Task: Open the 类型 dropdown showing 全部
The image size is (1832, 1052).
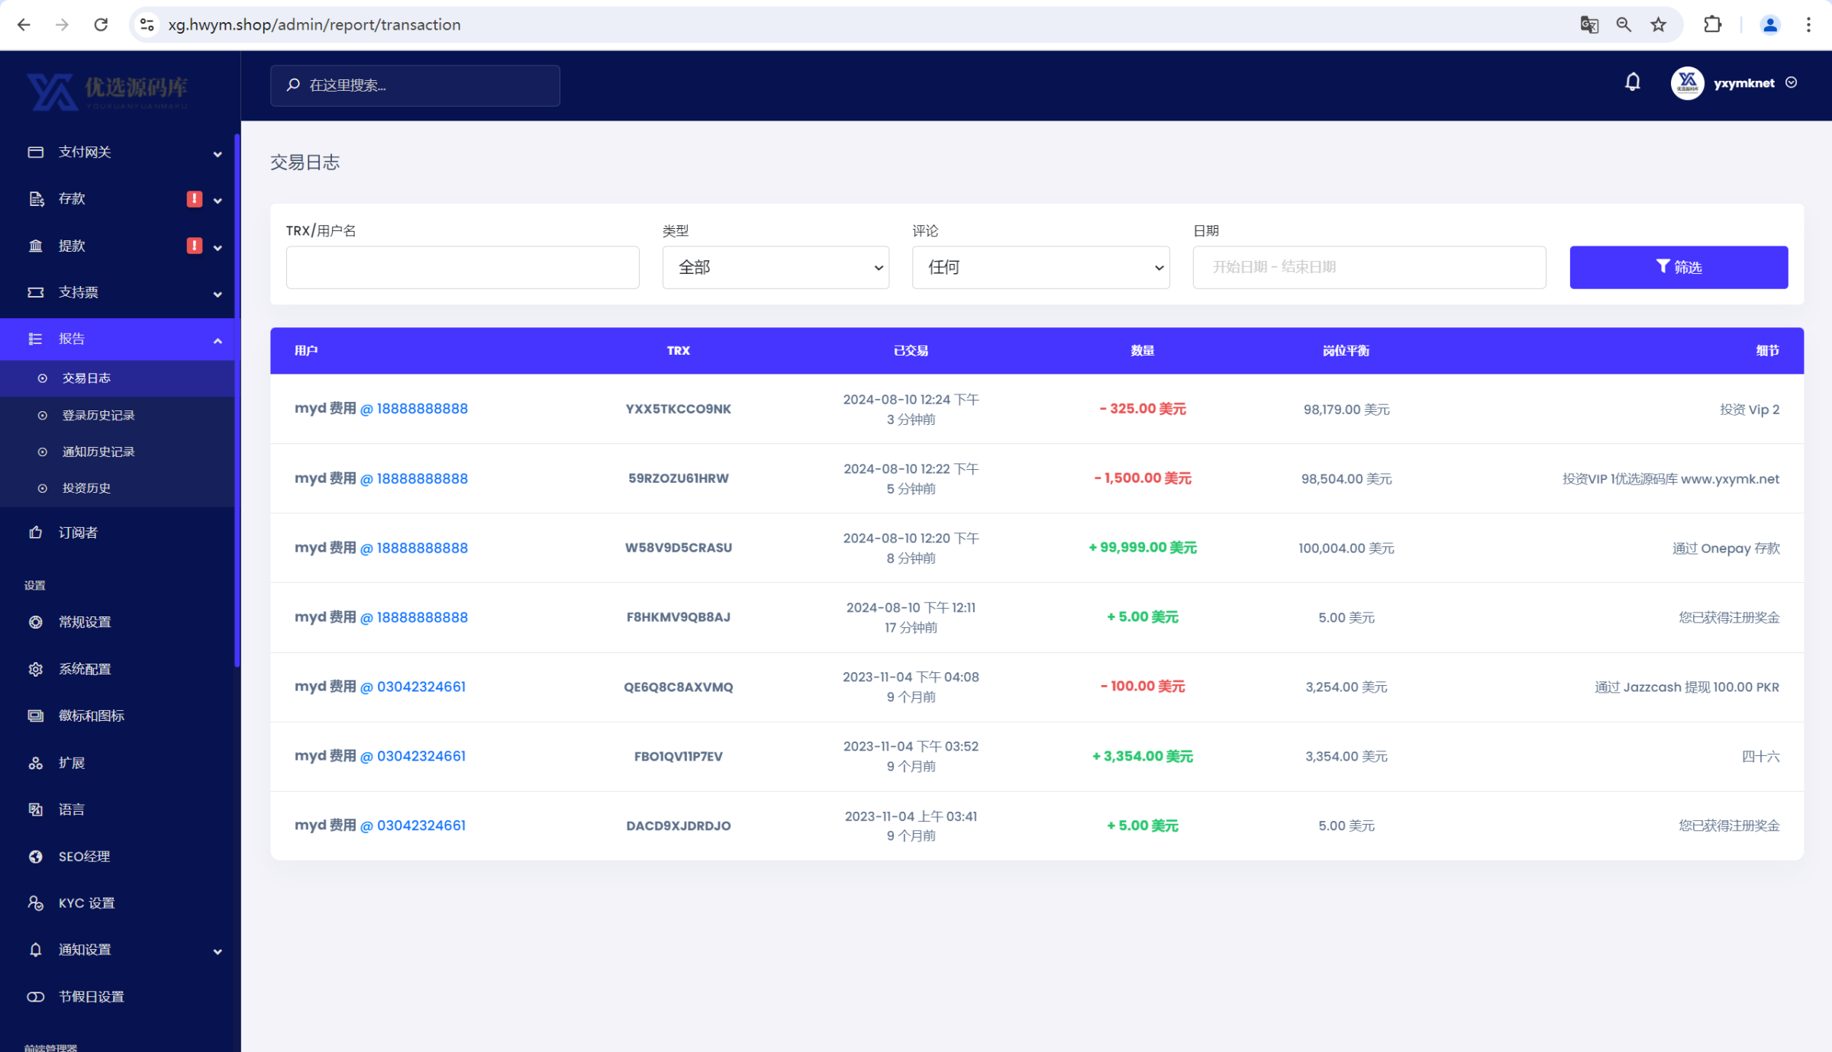Action: (775, 267)
